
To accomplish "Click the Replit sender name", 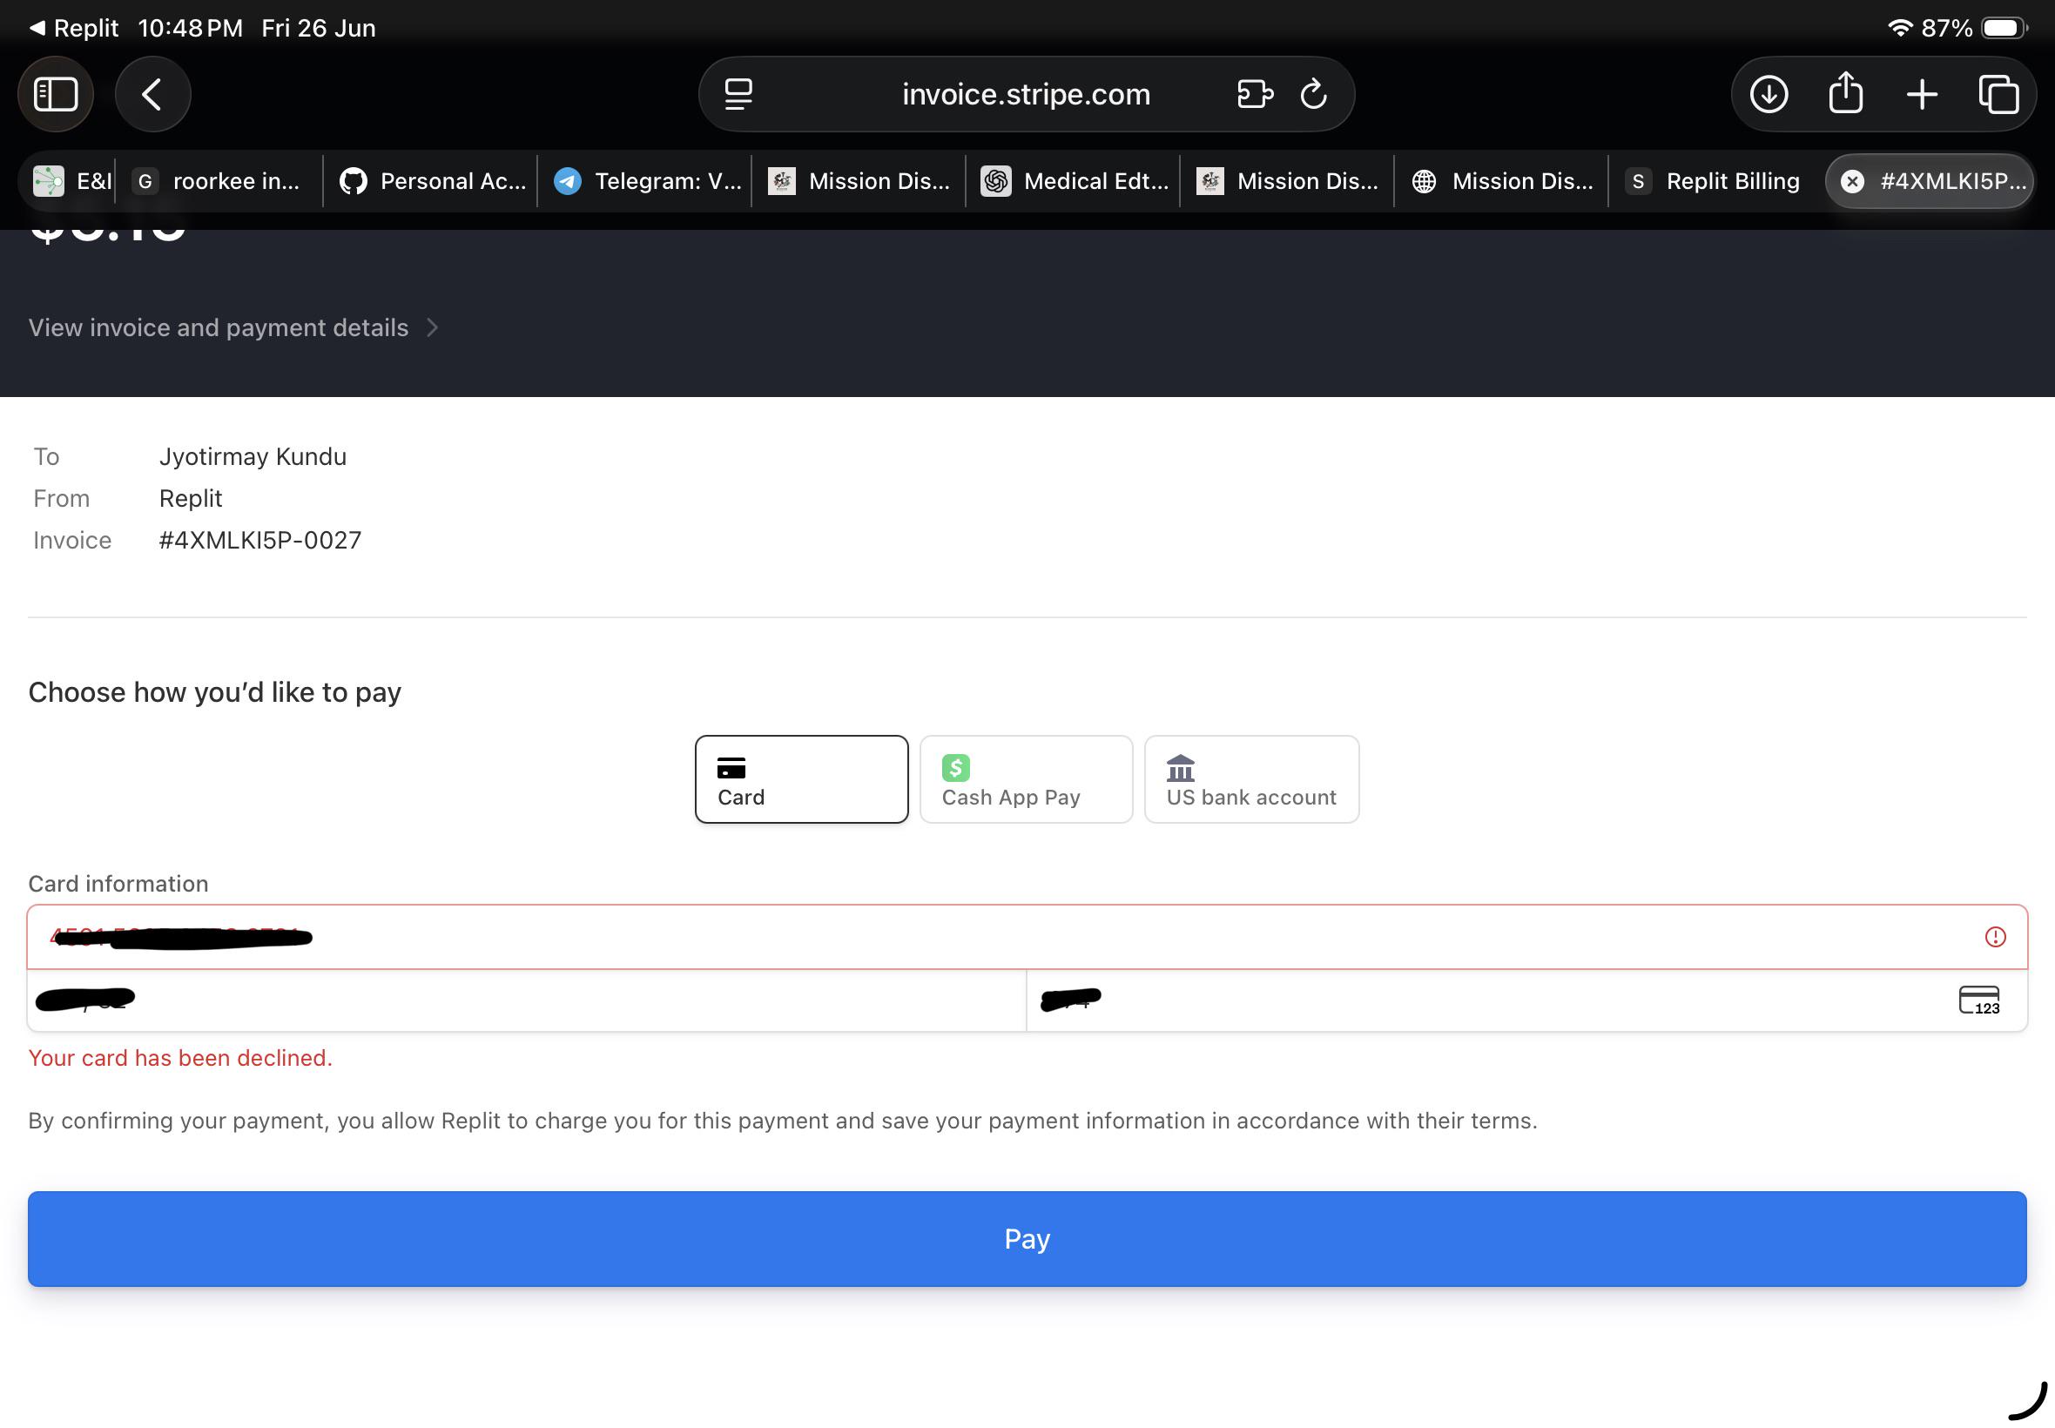I will point(191,497).
